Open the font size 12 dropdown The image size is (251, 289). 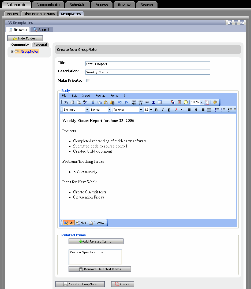tap(151, 110)
